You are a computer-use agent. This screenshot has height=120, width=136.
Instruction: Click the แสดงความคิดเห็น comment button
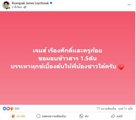point(51,116)
